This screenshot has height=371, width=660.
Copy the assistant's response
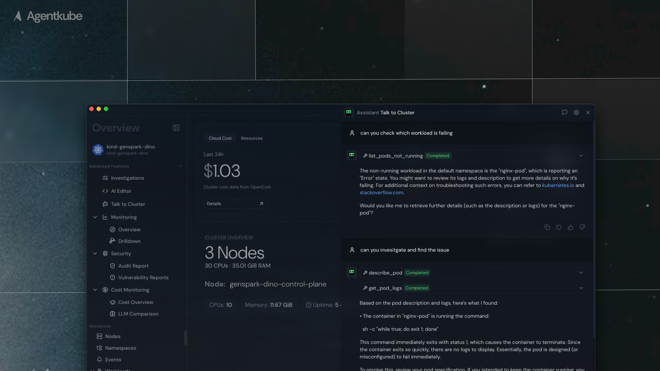(548, 227)
